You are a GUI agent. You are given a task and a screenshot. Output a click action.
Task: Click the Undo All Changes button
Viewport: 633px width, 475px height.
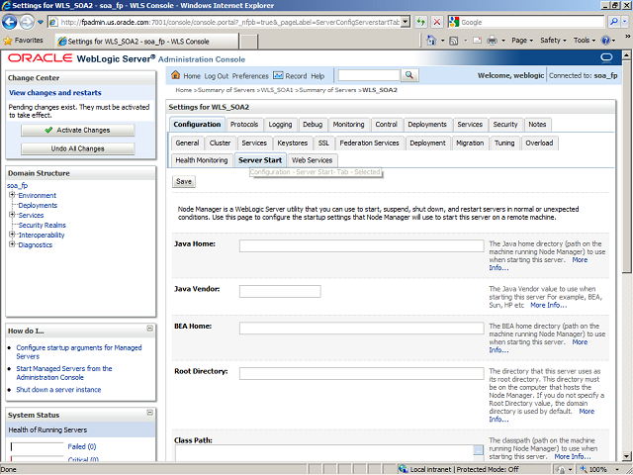point(77,148)
